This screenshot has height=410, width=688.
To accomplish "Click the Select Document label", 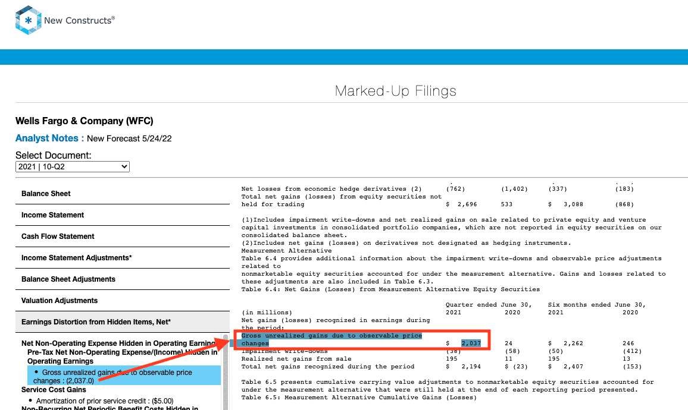I will click(54, 156).
